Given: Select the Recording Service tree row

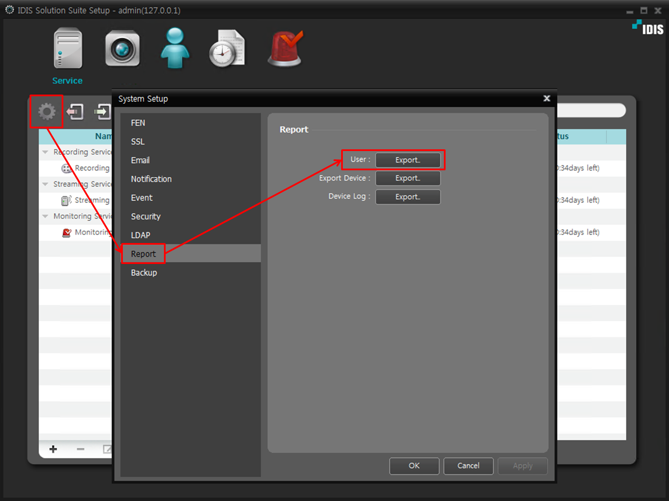Looking at the screenshot, I should pyautogui.click(x=76, y=152).
